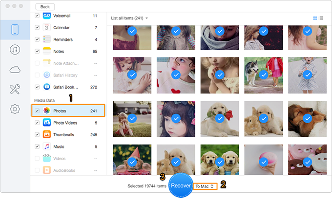Open the To Mac destination dropdown
Screen dimensions: 332x201
[x=205, y=186]
